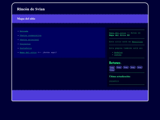
Task: Open the Portafolio link
Action: tap(26, 48)
